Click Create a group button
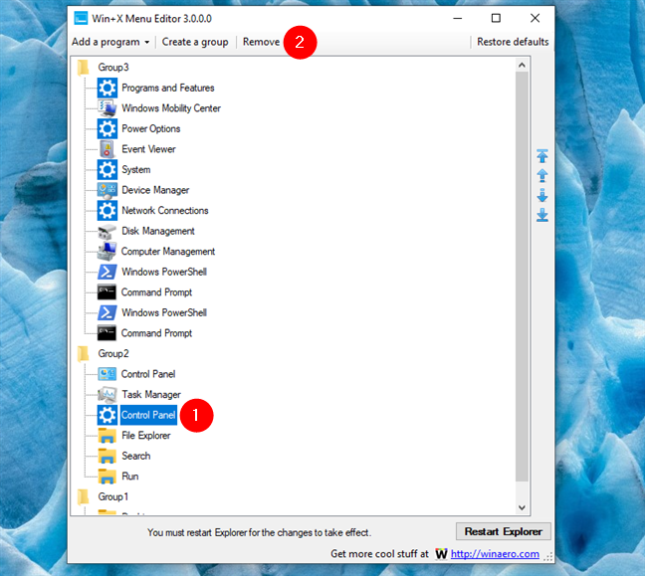The image size is (645, 576). pos(195,42)
